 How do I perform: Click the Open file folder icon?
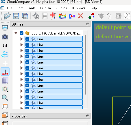(x=7, y=16)
